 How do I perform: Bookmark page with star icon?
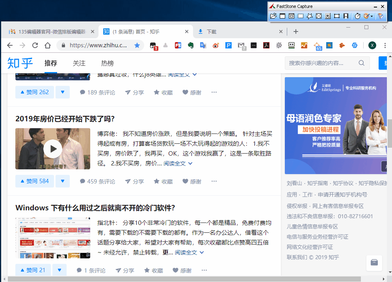pyautogui.click(x=137, y=45)
